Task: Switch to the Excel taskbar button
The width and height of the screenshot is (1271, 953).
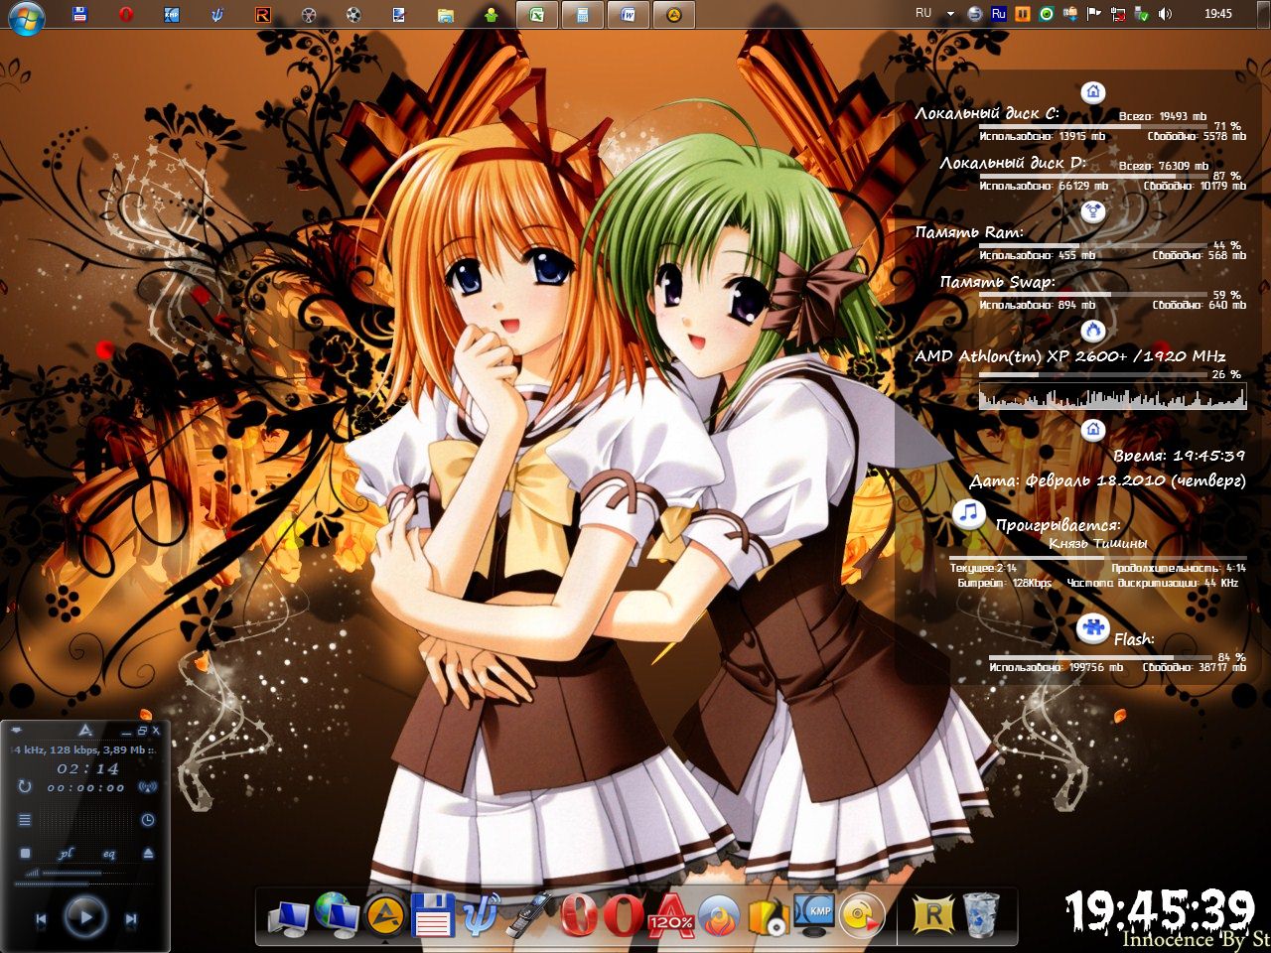Action: (x=537, y=14)
